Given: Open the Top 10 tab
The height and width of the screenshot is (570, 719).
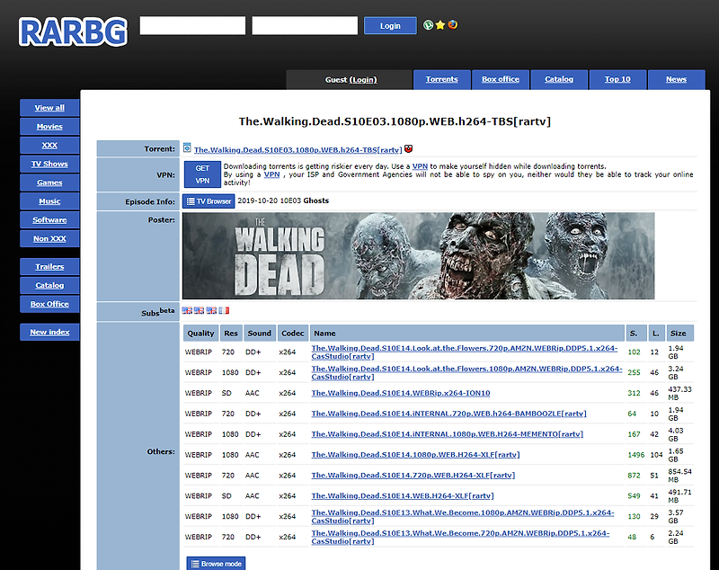Looking at the screenshot, I should click(x=617, y=79).
